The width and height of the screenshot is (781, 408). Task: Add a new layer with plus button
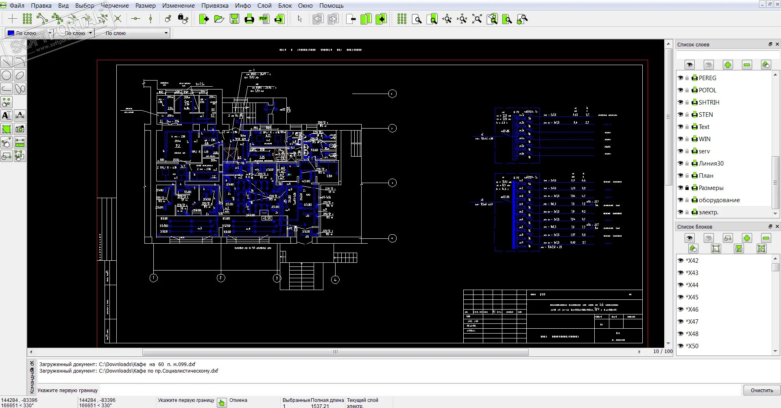tap(728, 65)
